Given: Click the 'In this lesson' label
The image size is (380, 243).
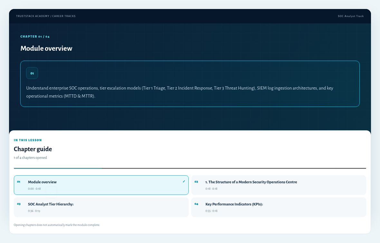Looking at the screenshot, I should coord(28,140).
